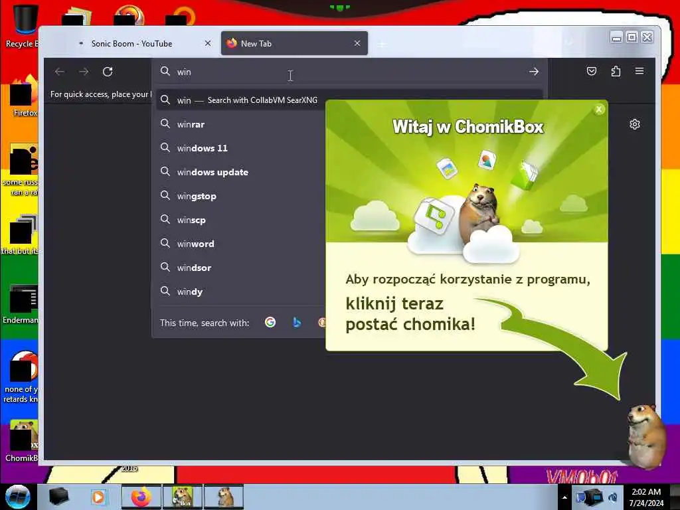The height and width of the screenshot is (510, 680).
Task: Show hidden system tray icons
Action: 564,497
